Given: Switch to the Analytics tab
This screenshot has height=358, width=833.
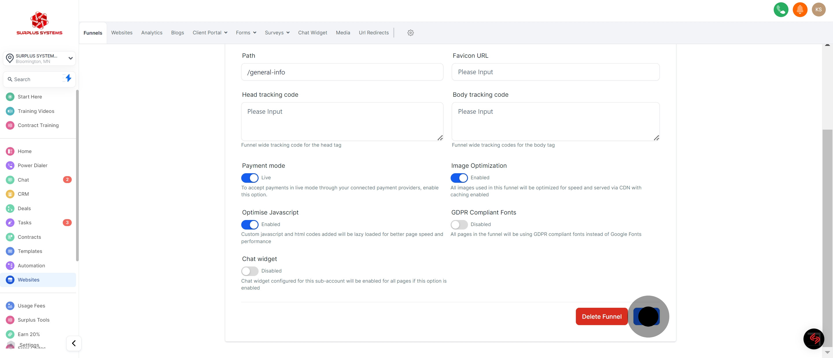Looking at the screenshot, I should pos(152,33).
